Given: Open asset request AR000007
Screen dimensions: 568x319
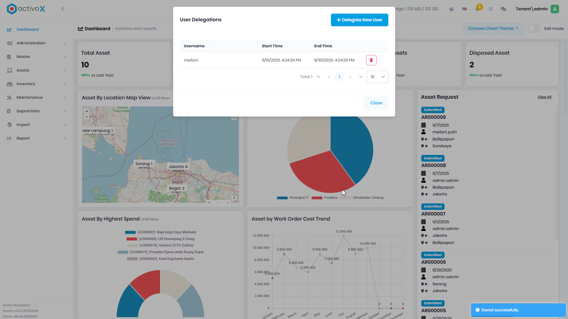Looking at the screenshot, I should 433,214.
